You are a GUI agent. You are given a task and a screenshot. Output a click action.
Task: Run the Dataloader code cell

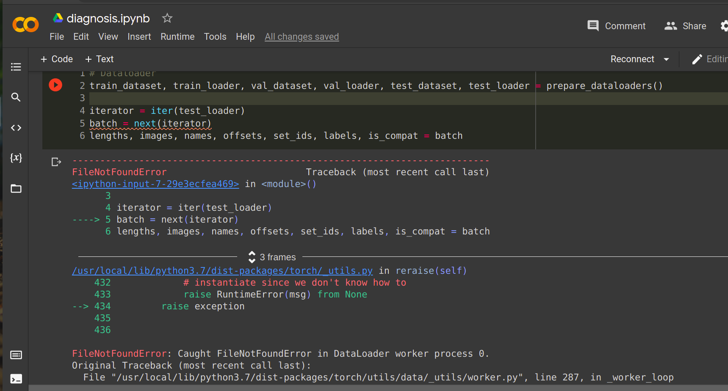55,85
